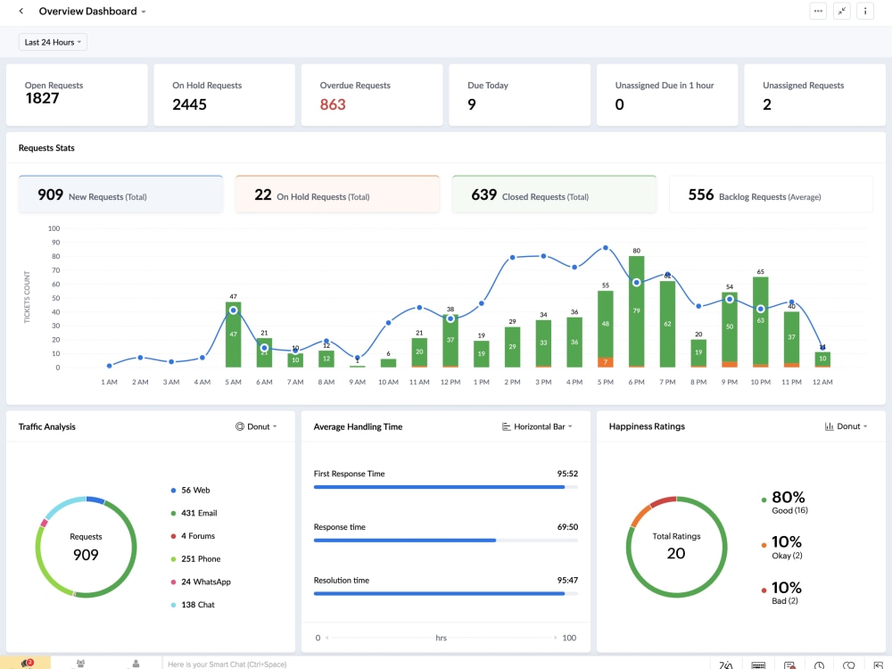
Task: Select the 909 New Requests tab
Action: point(120,194)
